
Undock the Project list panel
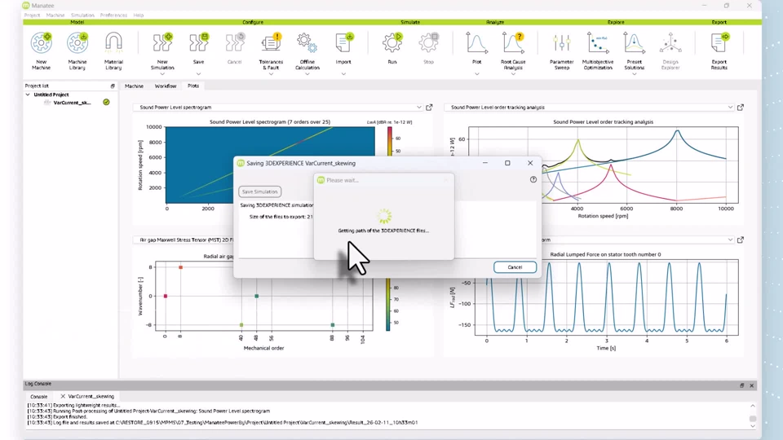[113, 86]
